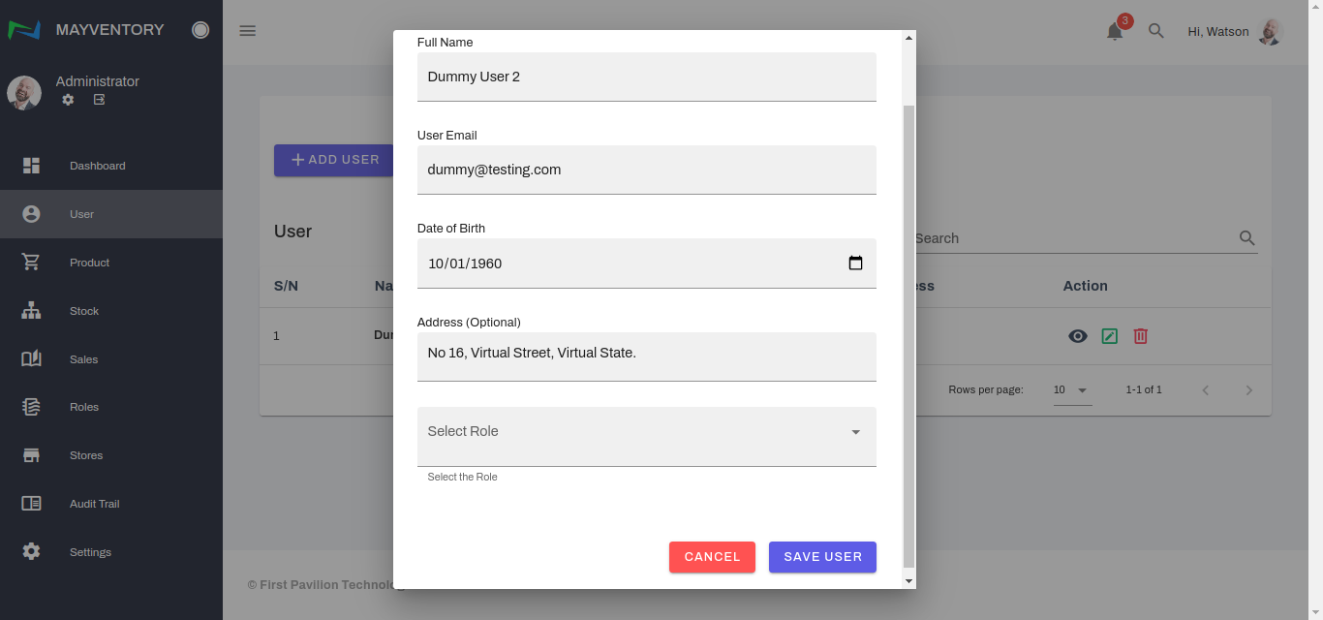This screenshot has height=620, width=1323.
Task: Click the red delete trash icon
Action: pyautogui.click(x=1141, y=336)
